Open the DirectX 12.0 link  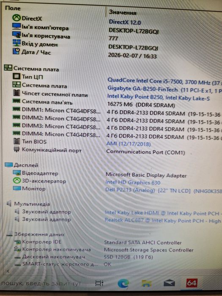point(125,22)
